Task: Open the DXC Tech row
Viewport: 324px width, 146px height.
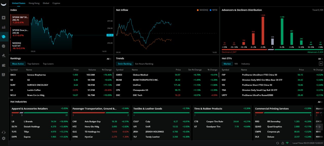Action: point(166,95)
